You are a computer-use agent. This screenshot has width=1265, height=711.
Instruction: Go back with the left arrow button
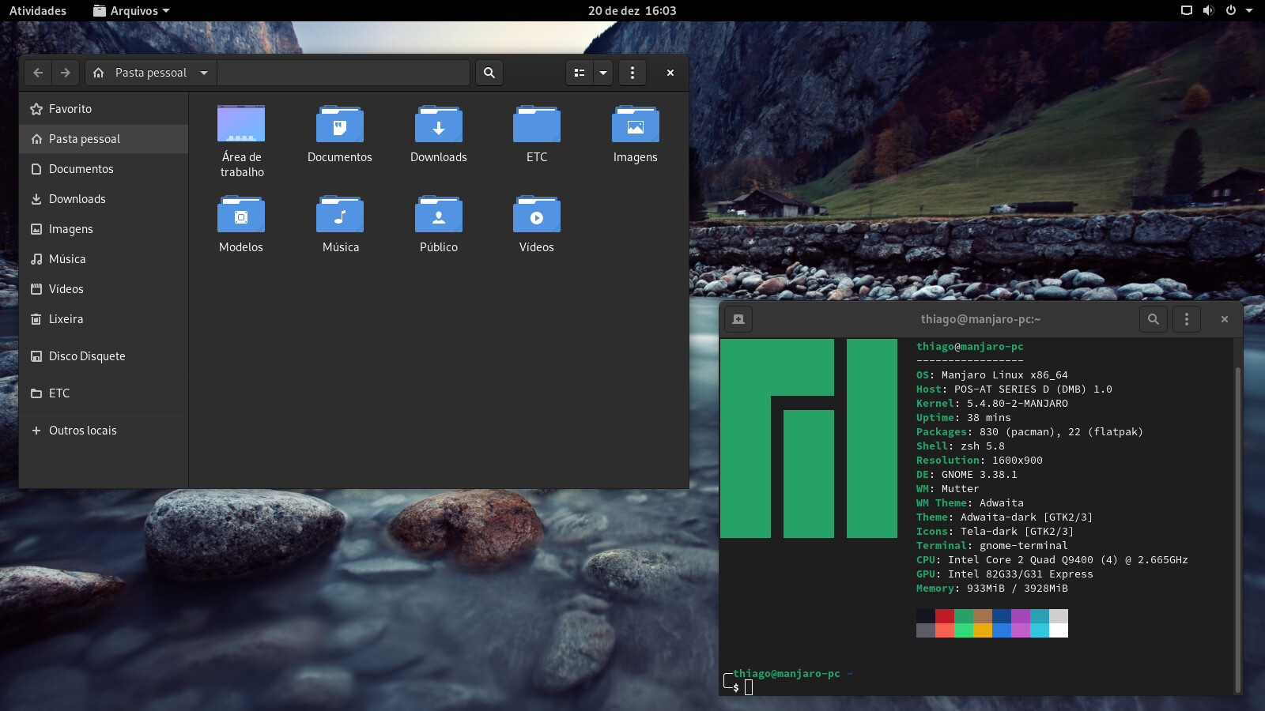[x=38, y=73]
